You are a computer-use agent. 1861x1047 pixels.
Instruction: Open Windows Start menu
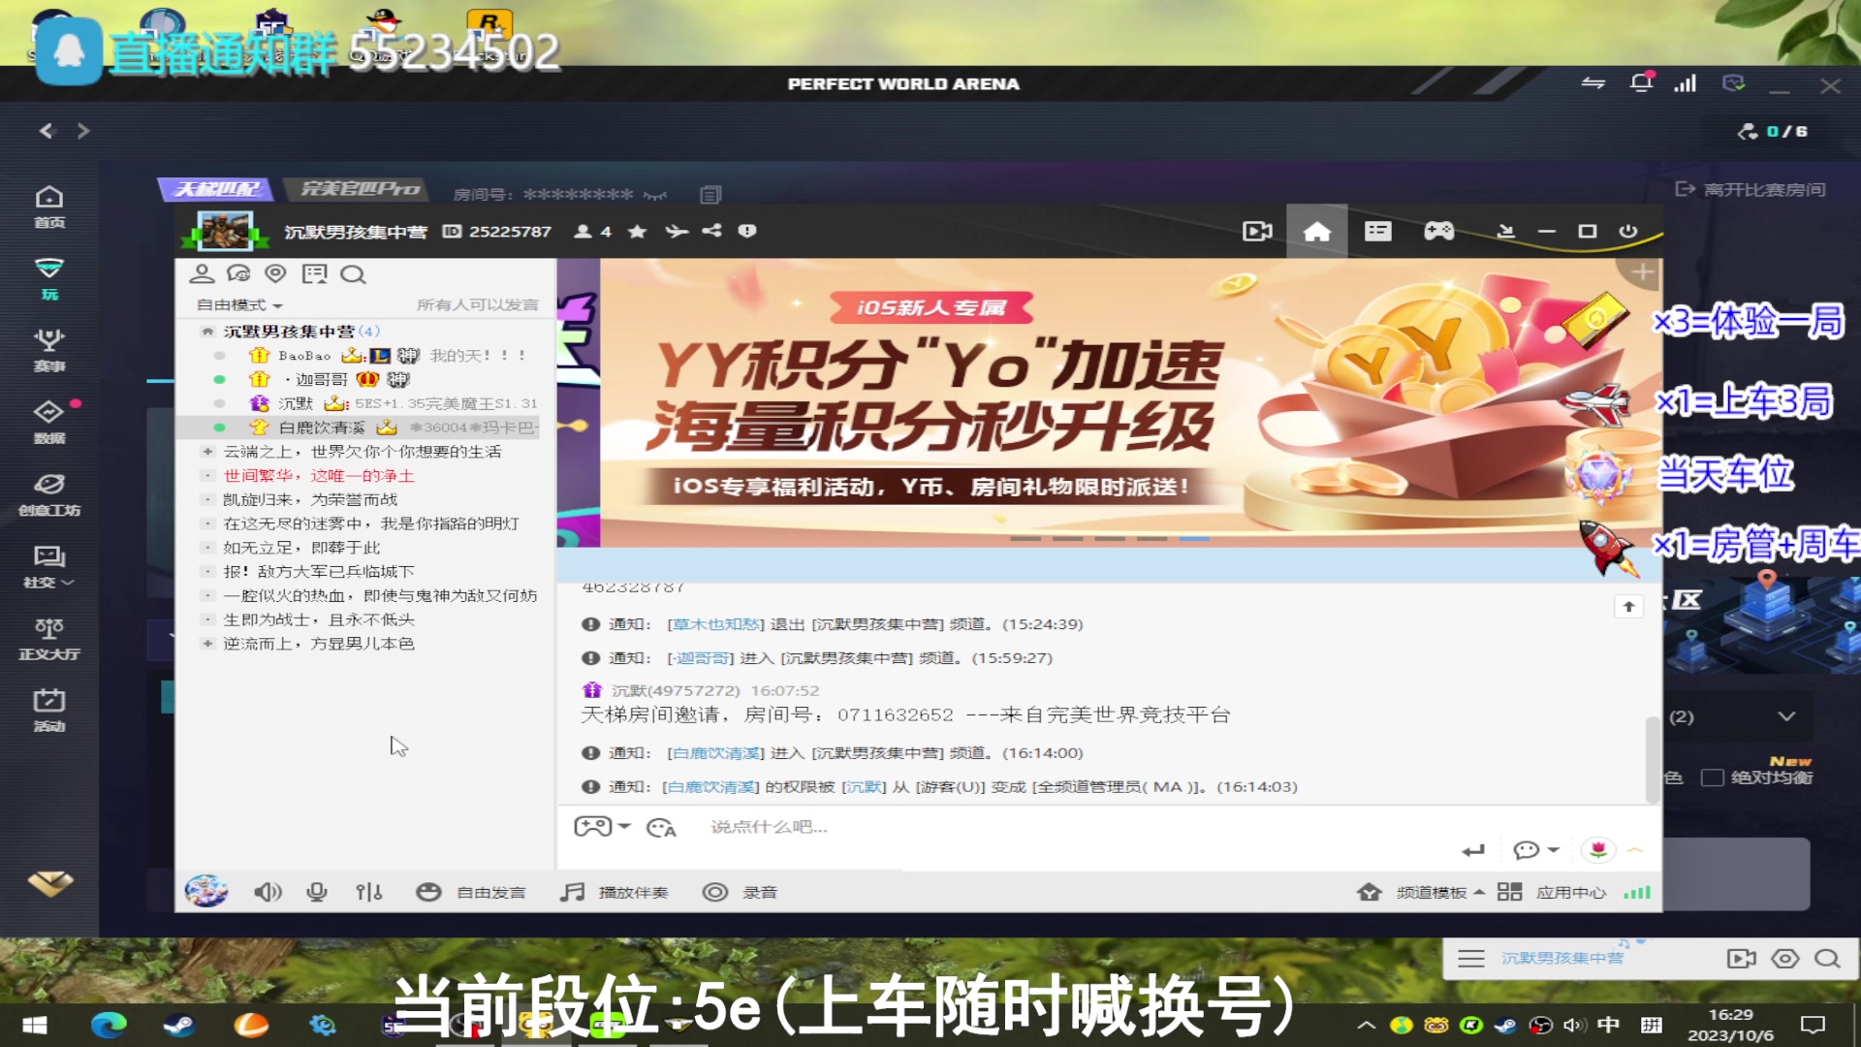(35, 1025)
